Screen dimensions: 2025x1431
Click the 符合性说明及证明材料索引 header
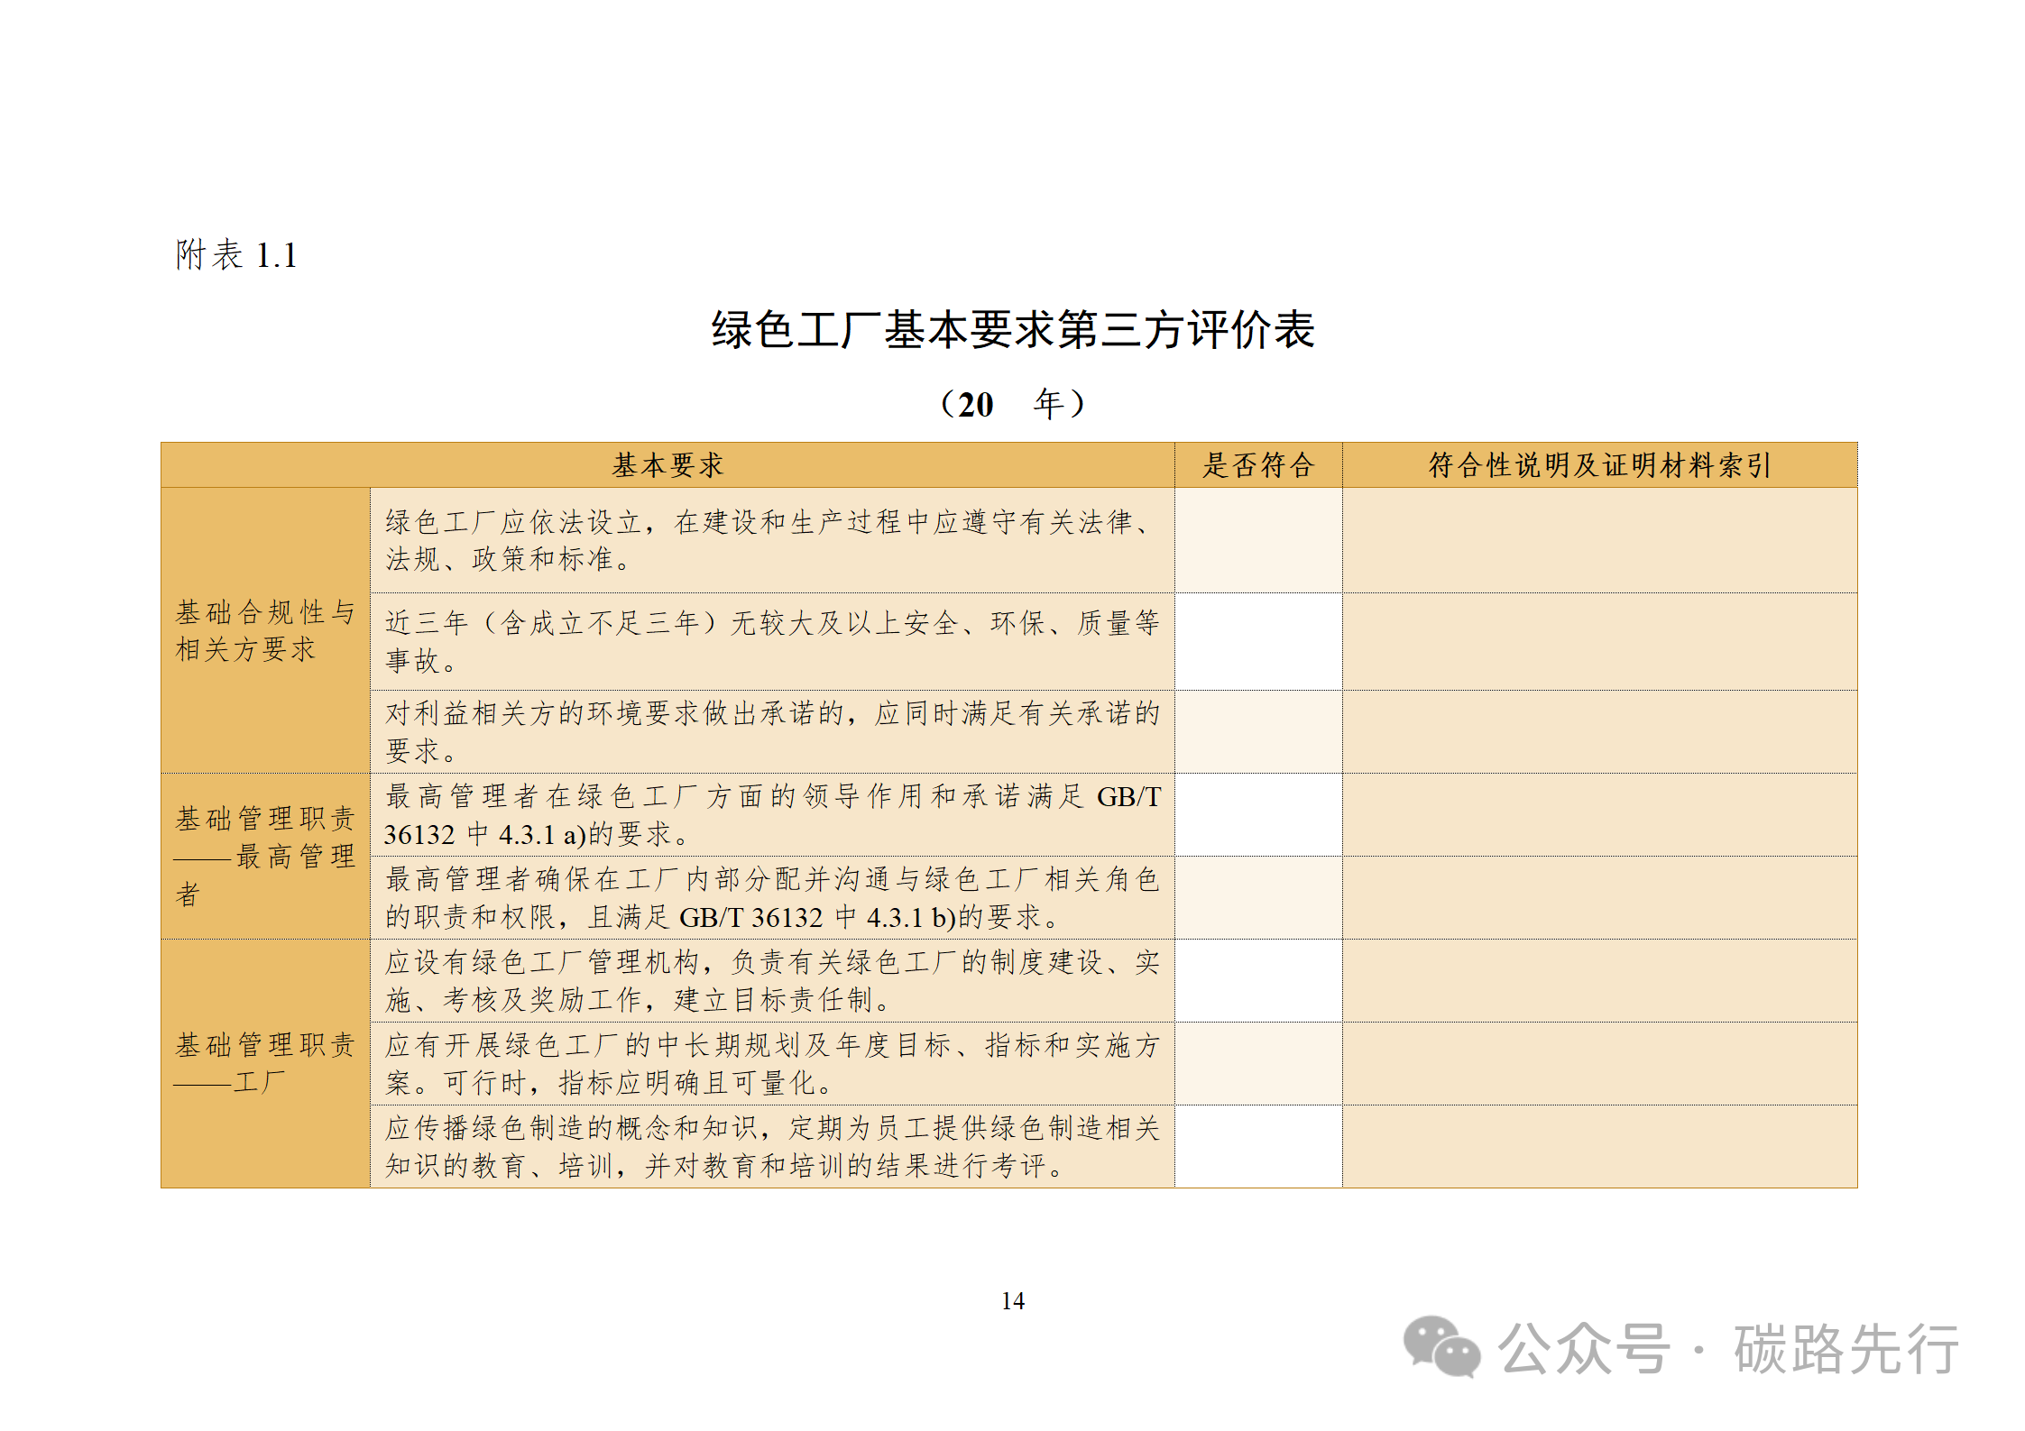click(1598, 465)
